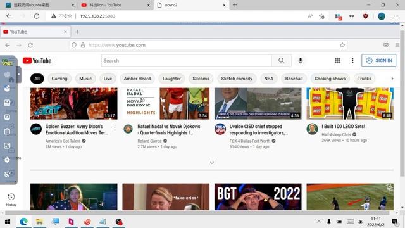Image resolution: width=405 pixels, height=228 pixels.
Task: Open Half-Asleep Chris channel link
Action: click(x=336, y=134)
